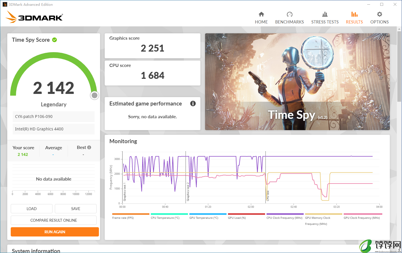Click the green verified checkmark icon
The height and width of the screenshot is (253, 402).
click(55, 40)
